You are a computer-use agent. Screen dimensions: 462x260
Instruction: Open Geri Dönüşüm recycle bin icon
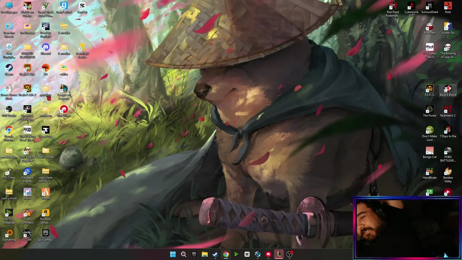click(x=9, y=51)
